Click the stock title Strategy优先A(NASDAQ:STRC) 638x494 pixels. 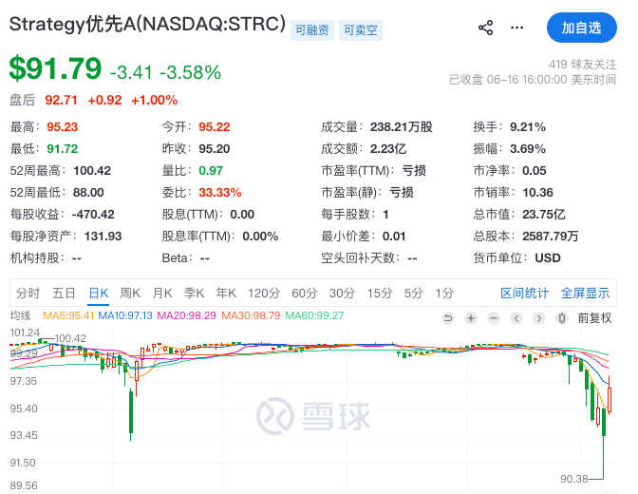(x=147, y=24)
